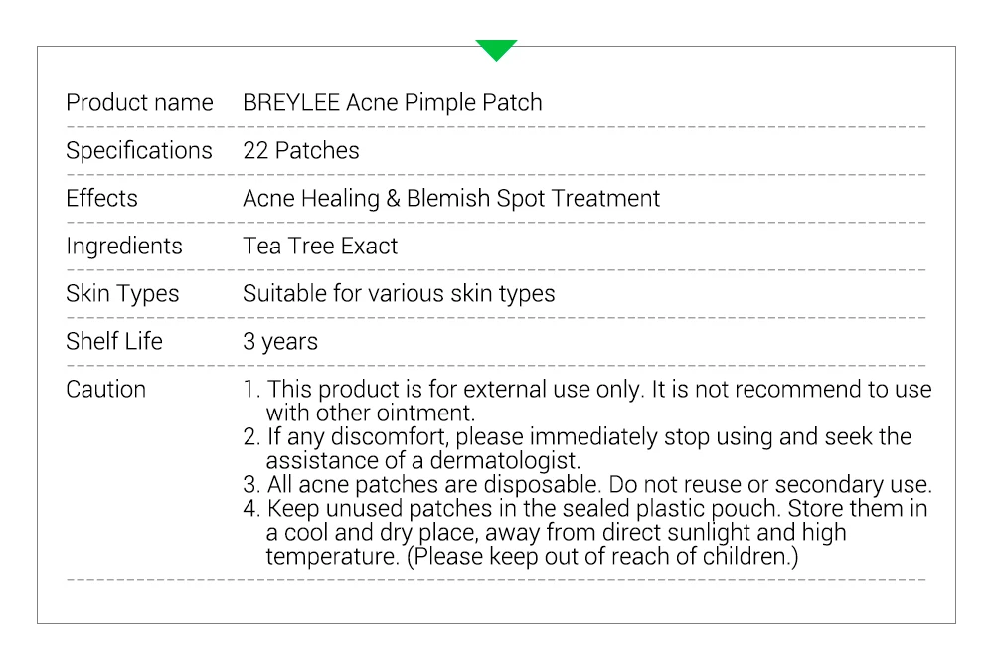Select the 'Specifications' row label
Viewport: 994px width, 662px height.
(139, 151)
